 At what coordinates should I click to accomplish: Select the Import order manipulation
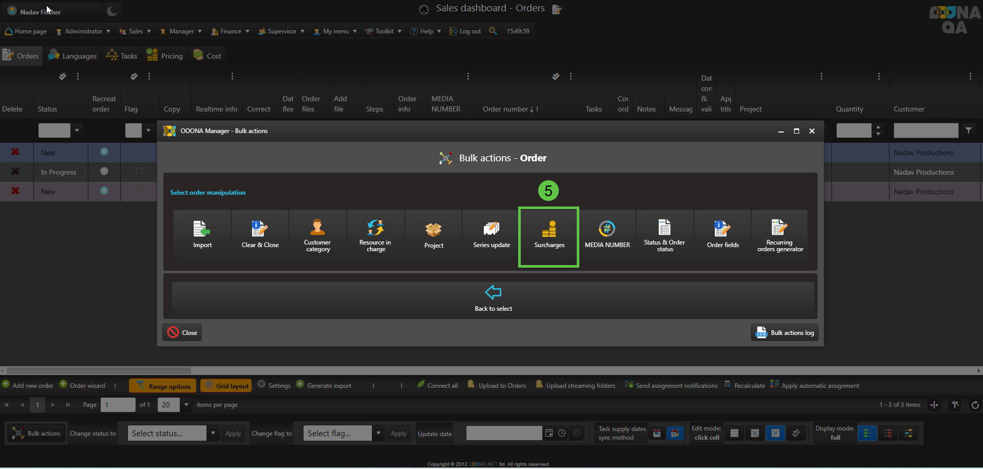[202, 236]
